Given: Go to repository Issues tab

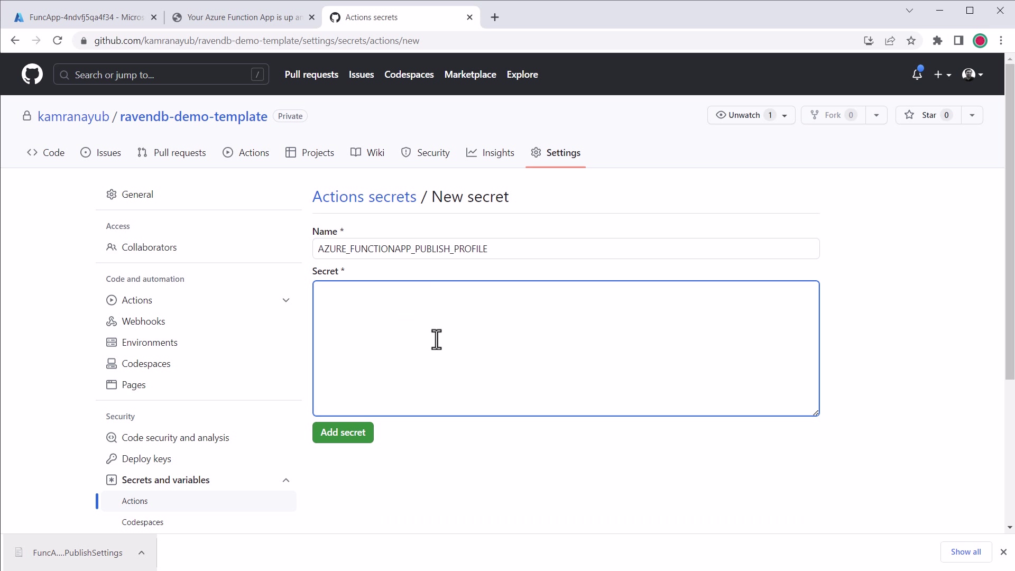Looking at the screenshot, I should tap(100, 153).
